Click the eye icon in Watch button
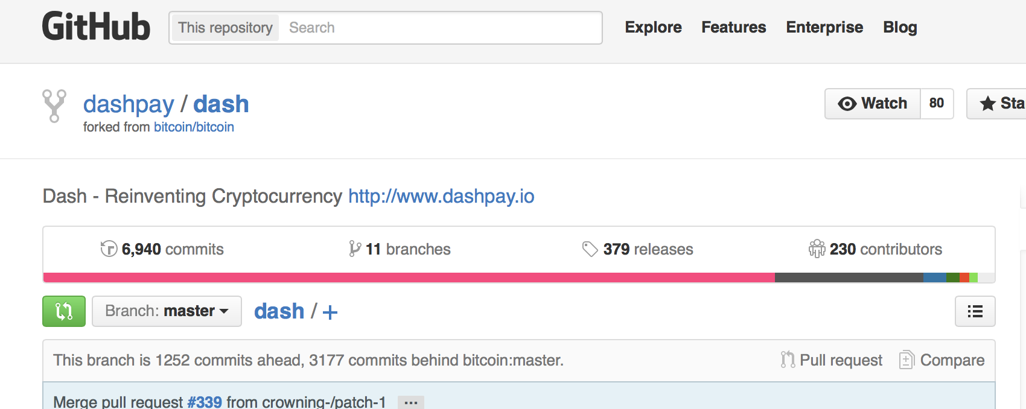Viewport: 1026px width, 409px height. point(847,104)
